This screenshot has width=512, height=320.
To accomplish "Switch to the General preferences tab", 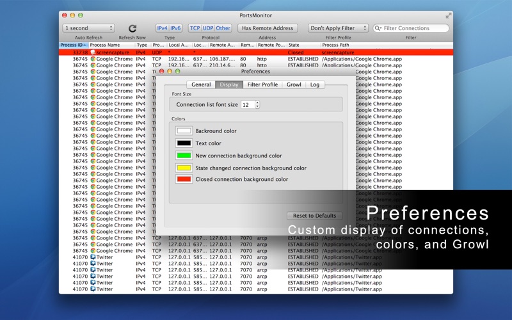I will pos(201,84).
